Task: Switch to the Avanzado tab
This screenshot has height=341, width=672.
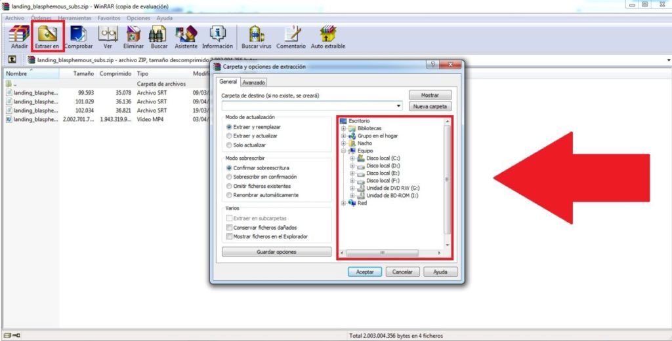Action: point(253,82)
